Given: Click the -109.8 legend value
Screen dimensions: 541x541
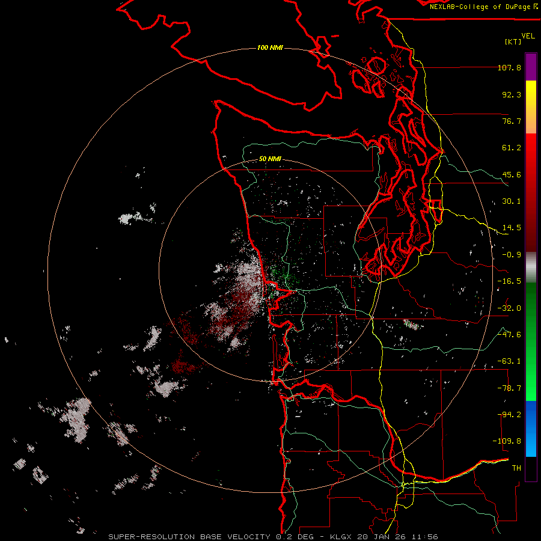Looking at the screenshot, I should click(x=507, y=441).
